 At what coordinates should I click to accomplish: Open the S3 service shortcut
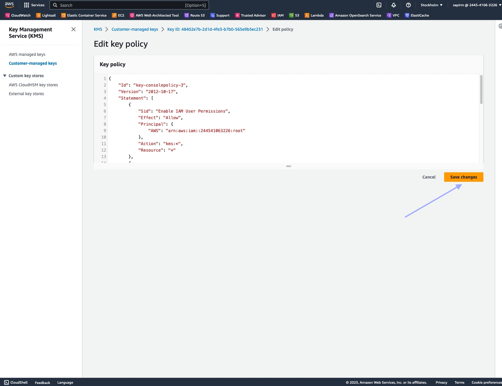[x=294, y=15]
